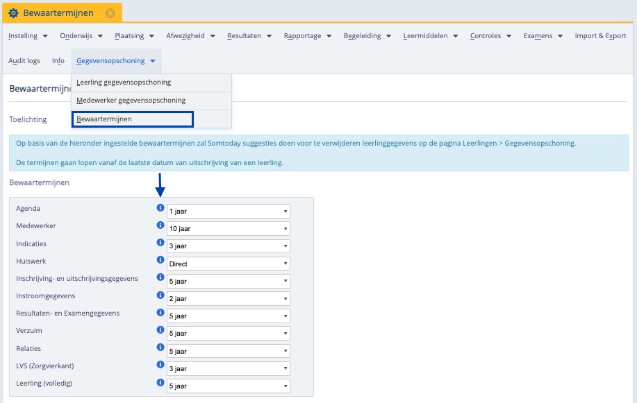Open the Instelling menu

(x=28, y=36)
